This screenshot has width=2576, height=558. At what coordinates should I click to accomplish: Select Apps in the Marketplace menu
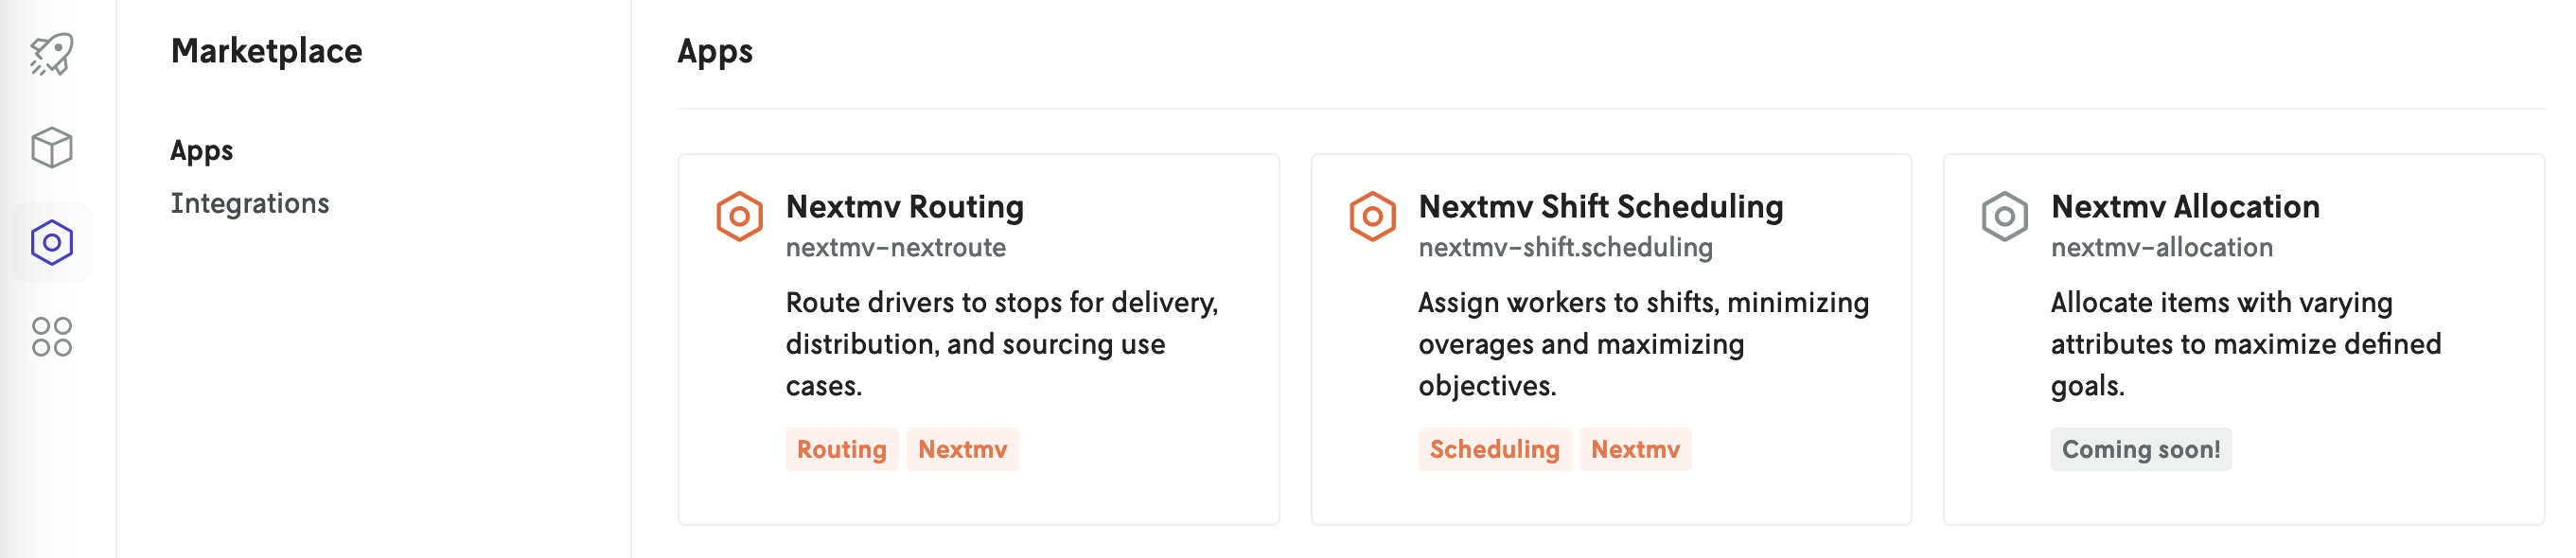pos(201,150)
